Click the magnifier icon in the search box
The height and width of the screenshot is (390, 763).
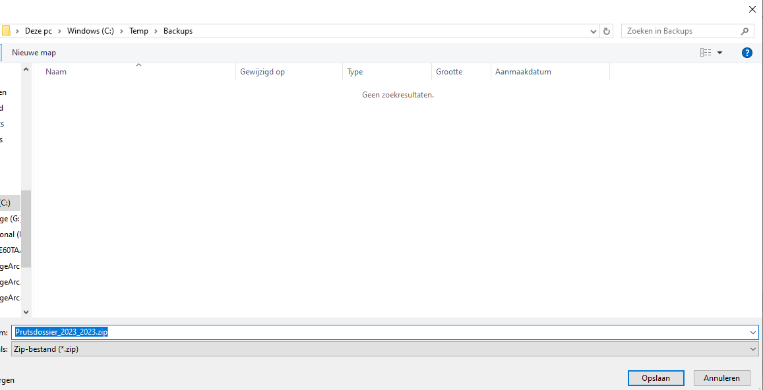pyautogui.click(x=745, y=31)
